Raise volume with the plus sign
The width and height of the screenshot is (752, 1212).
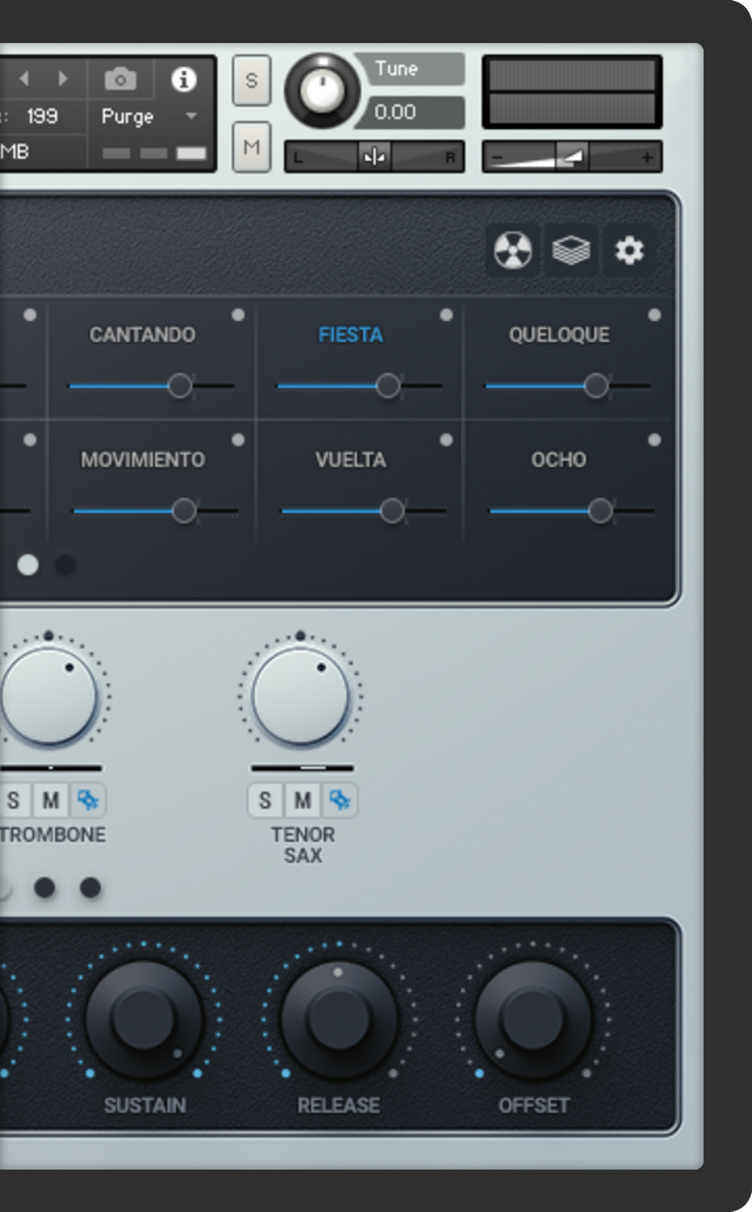point(647,158)
